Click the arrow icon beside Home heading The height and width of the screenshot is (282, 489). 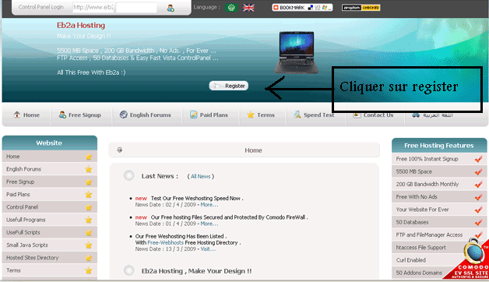119,150
